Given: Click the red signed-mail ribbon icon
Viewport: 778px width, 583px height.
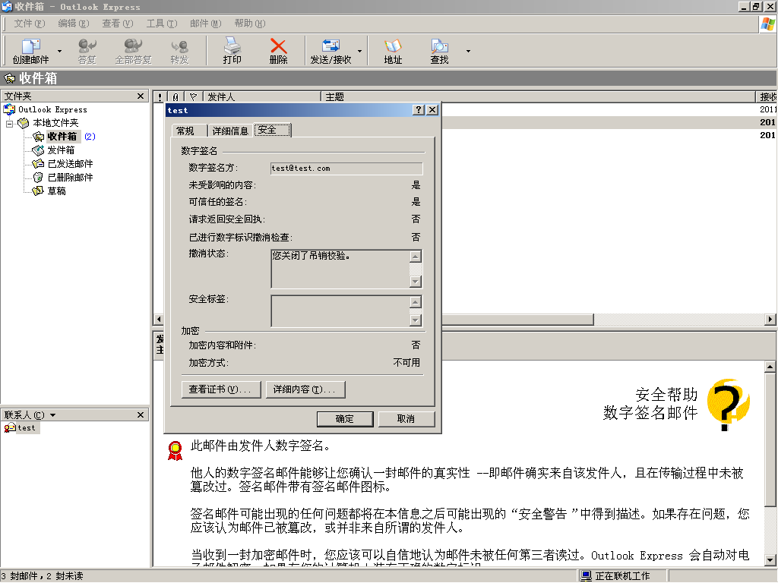Looking at the screenshot, I should click(176, 451).
